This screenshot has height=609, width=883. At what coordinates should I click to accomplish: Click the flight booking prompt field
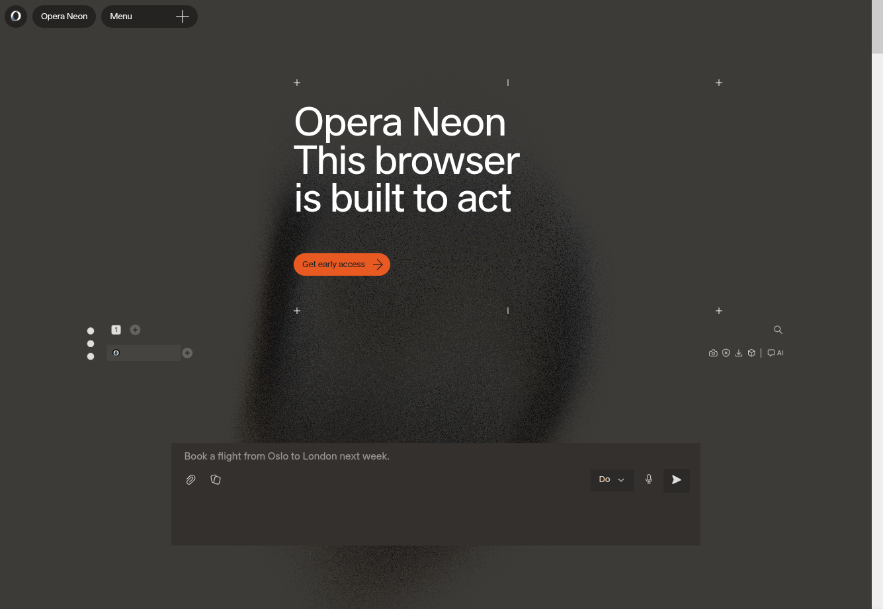(435, 456)
